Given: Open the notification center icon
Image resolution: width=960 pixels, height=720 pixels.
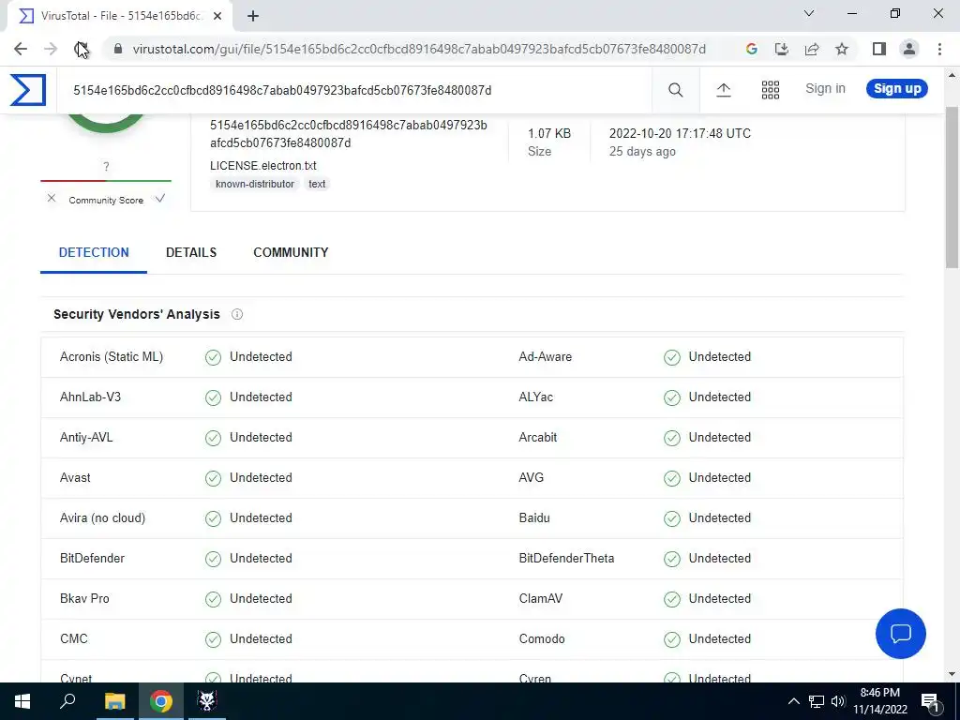Looking at the screenshot, I should tap(930, 702).
